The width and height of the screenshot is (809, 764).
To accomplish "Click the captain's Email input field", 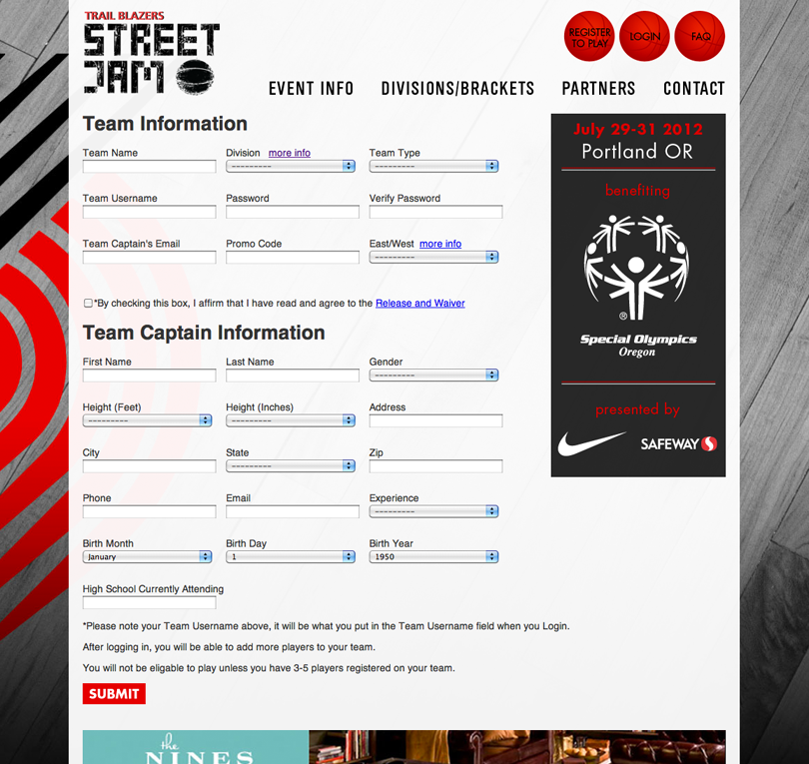I will point(293,511).
